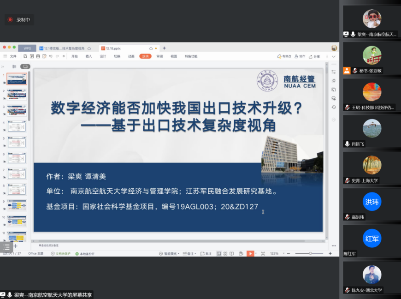Start slideshow from the red play icon

pos(249,253)
